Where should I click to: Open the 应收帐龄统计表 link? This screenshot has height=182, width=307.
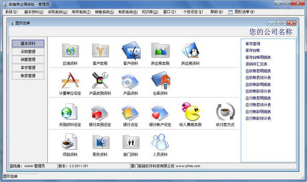[x=258, y=91]
